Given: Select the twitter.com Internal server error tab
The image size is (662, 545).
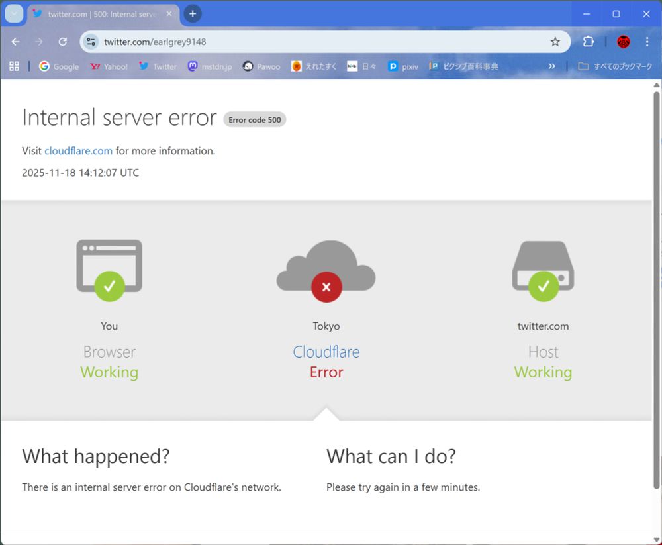Looking at the screenshot, I should click(103, 14).
